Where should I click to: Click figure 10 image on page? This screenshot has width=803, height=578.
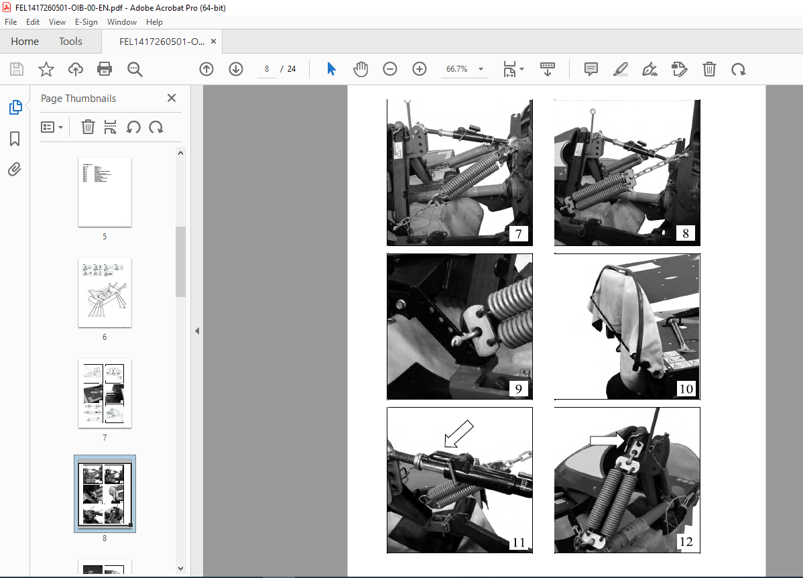pos(627,327)
